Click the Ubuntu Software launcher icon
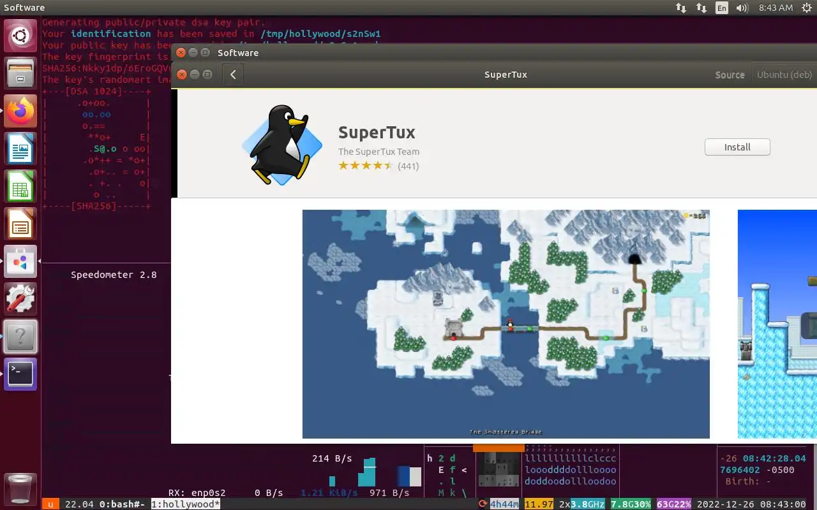The image size is (817, 510). tap(20, 261)
